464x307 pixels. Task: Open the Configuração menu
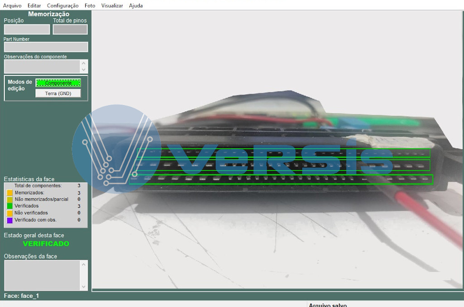(63, 5)
